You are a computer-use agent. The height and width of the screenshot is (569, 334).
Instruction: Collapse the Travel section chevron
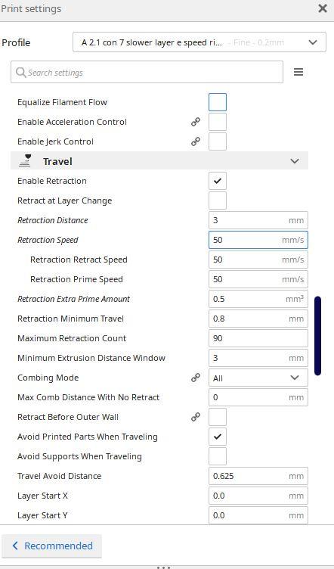click(295, 161)
